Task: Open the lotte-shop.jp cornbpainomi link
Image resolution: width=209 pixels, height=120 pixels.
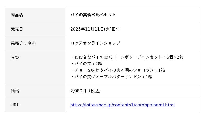Action: tap(122, 105)
